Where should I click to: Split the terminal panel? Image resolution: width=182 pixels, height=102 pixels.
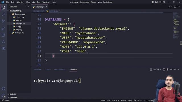pos(164,69)
